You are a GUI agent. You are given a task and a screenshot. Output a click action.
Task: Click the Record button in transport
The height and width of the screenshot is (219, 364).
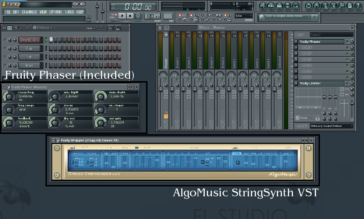(138, 16)
